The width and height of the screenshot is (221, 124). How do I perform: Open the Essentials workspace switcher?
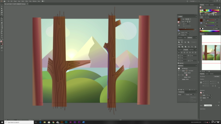click(193, 1)
